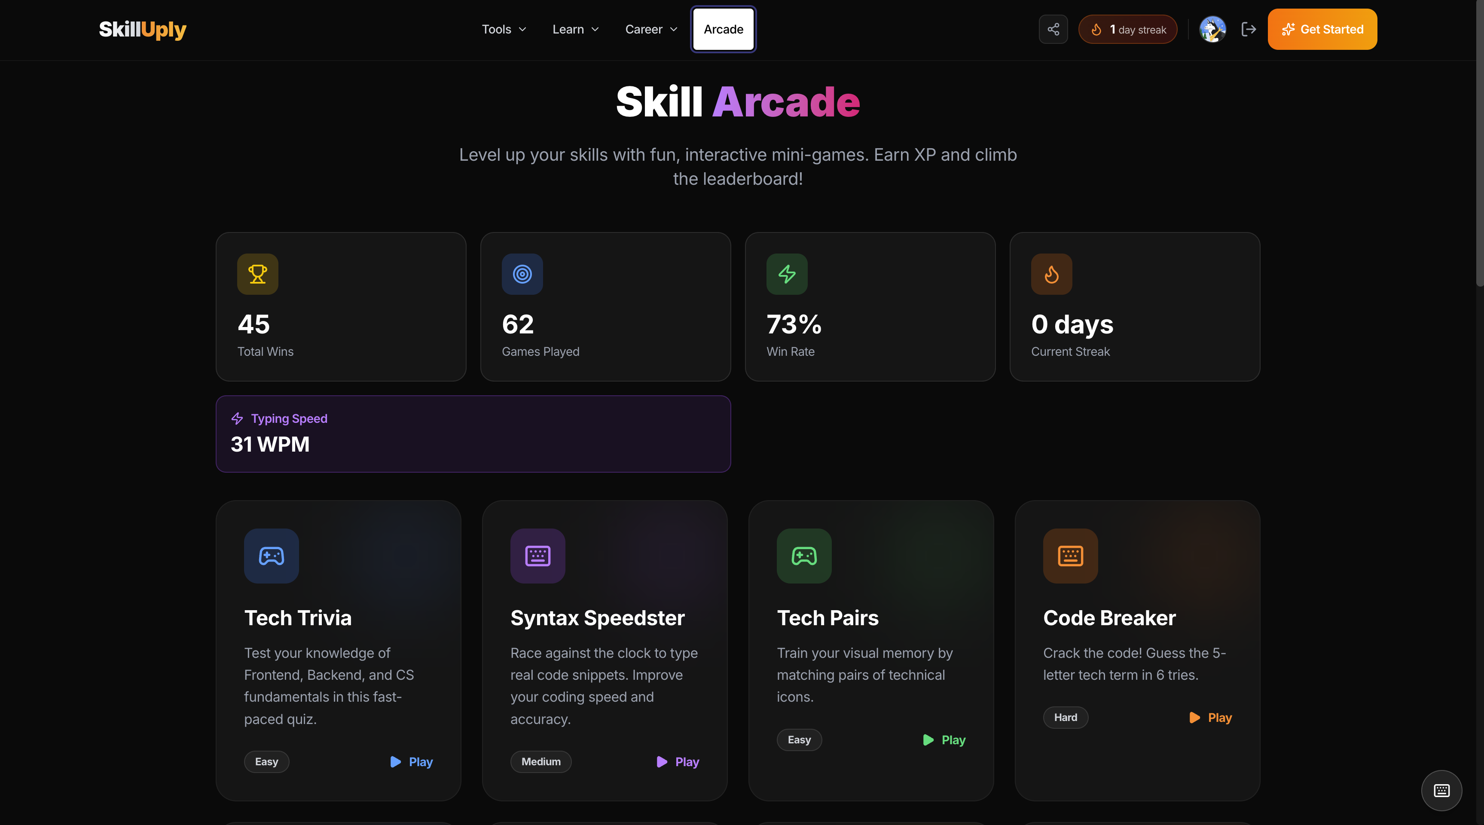Viewport: 1484px width, 825px height.
Task: Expand the Career dropdown menu
Action: tap(651, 29)
